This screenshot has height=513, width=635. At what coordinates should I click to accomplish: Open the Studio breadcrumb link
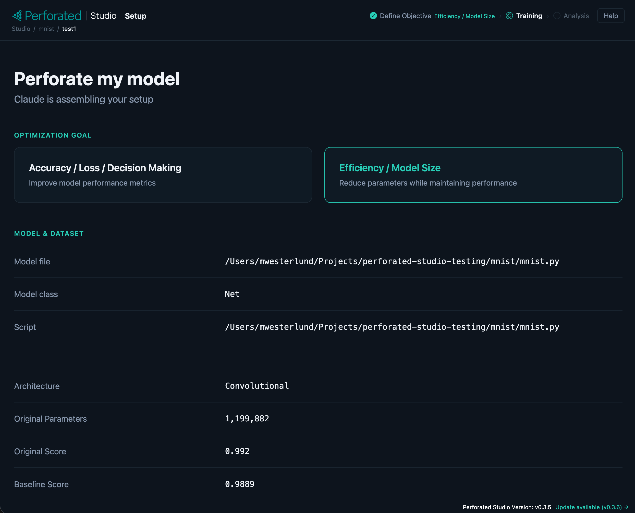click(x=21, y=29)
